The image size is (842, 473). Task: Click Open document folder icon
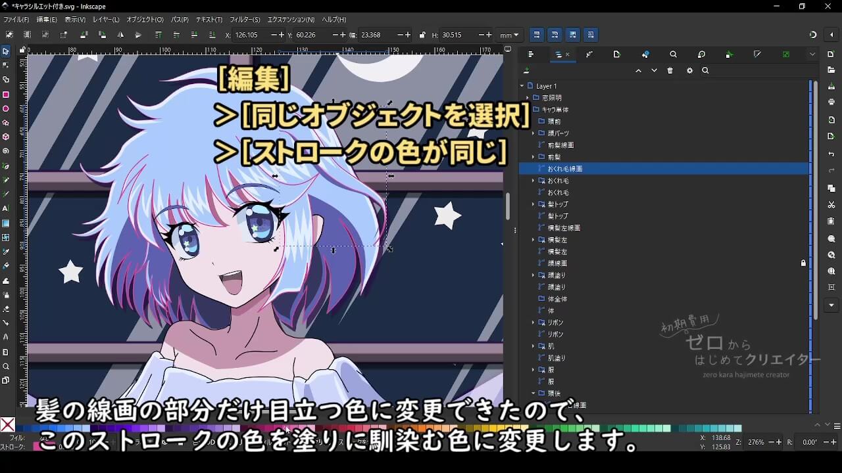(x=831, y=70)
